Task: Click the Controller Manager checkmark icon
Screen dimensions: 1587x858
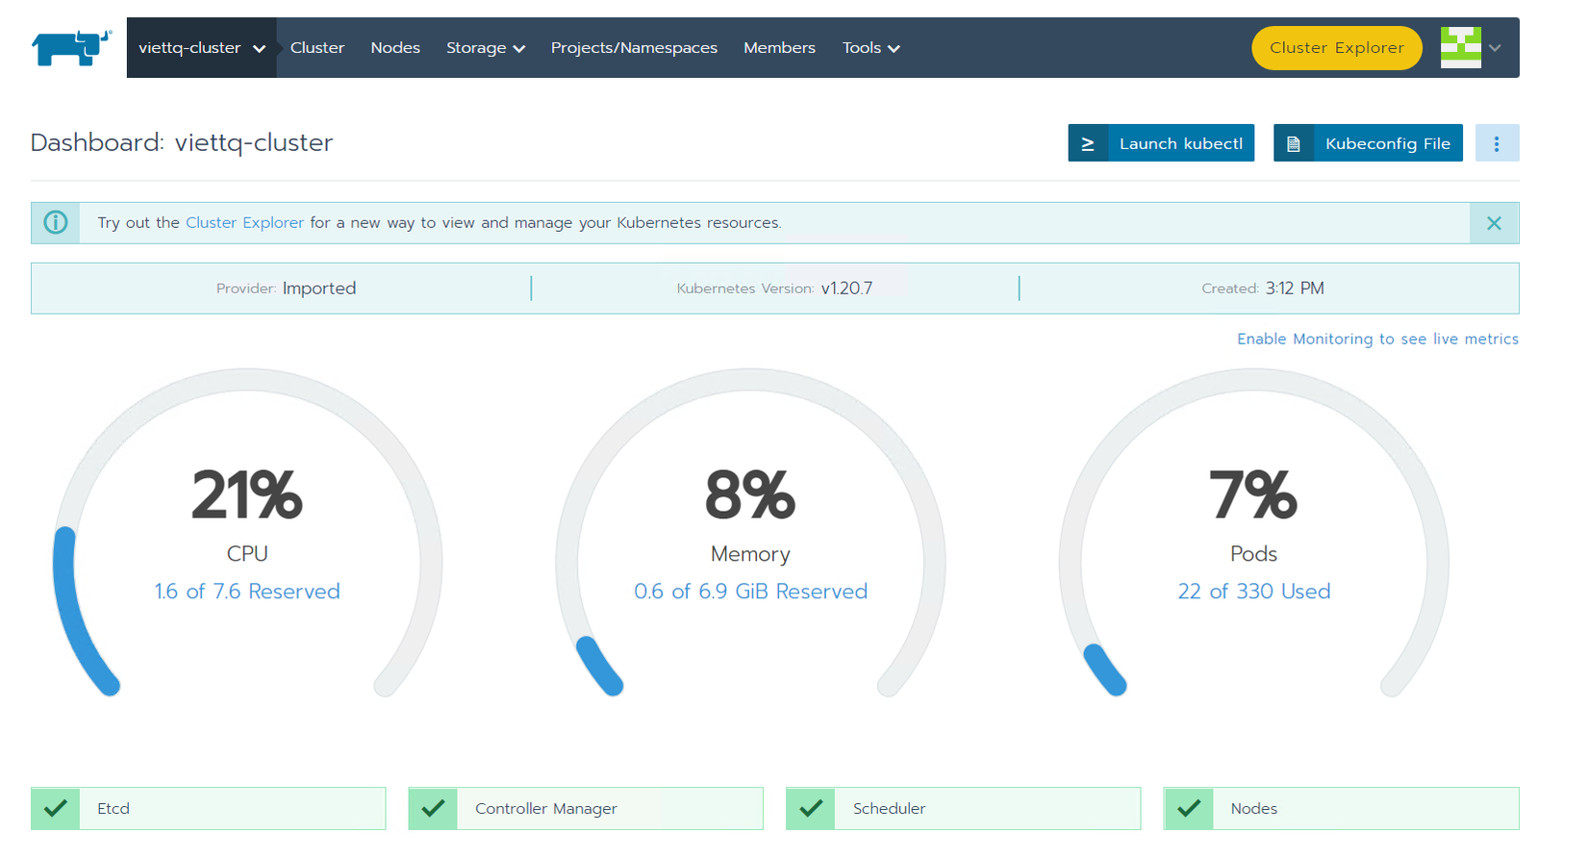Action: (433, 809)
